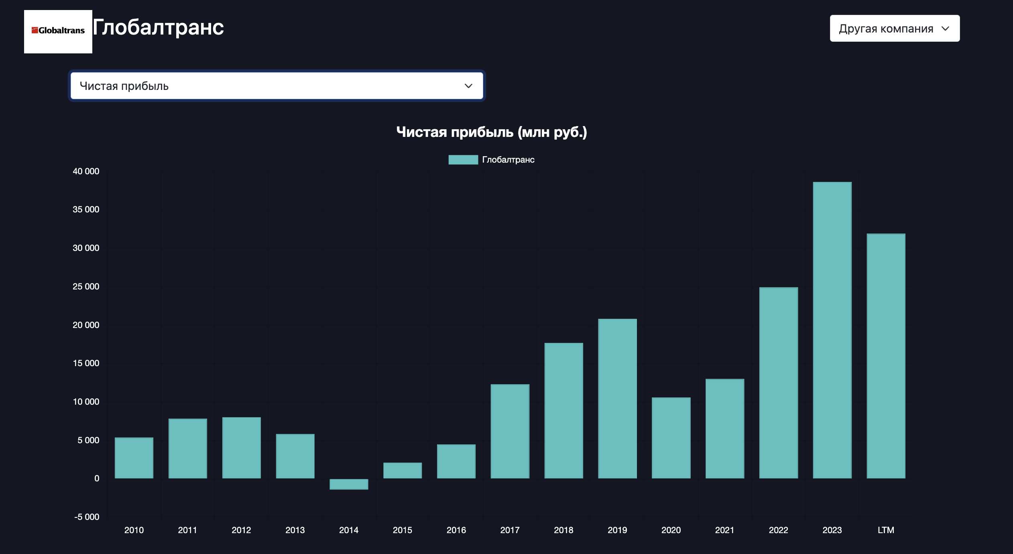Click the '15 000' y-axis label
Screen dimensions: 1013x554
click(x=86, y=363)
